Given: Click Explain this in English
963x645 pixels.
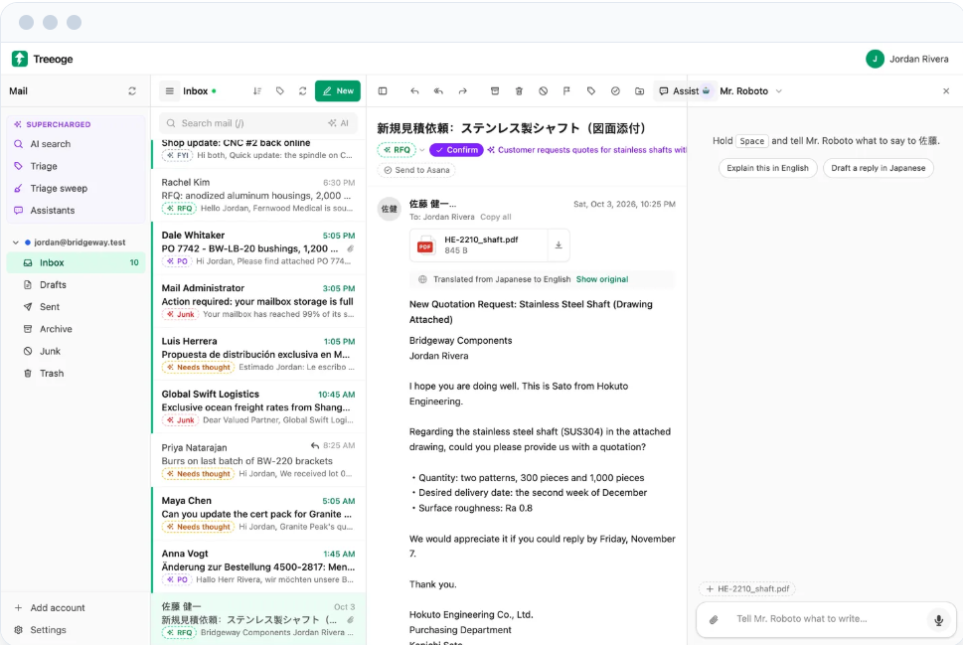Looking at the screenshot, I should click(767, 168).
